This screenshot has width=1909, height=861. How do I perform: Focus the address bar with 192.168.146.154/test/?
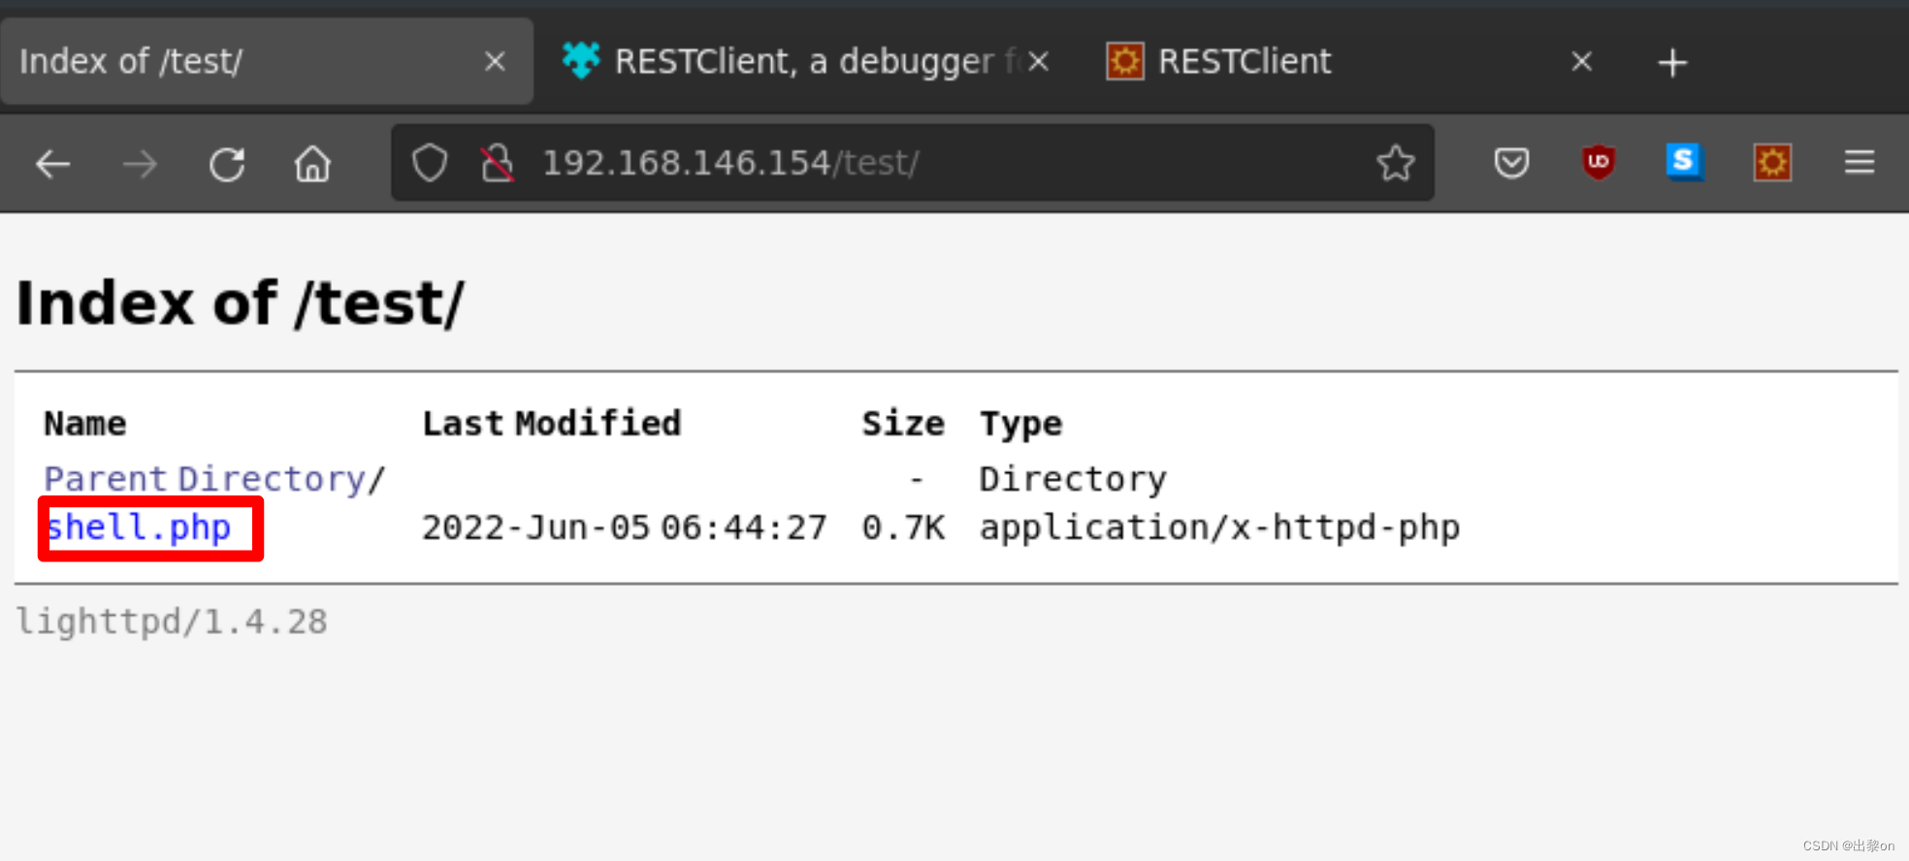(913, 163)
